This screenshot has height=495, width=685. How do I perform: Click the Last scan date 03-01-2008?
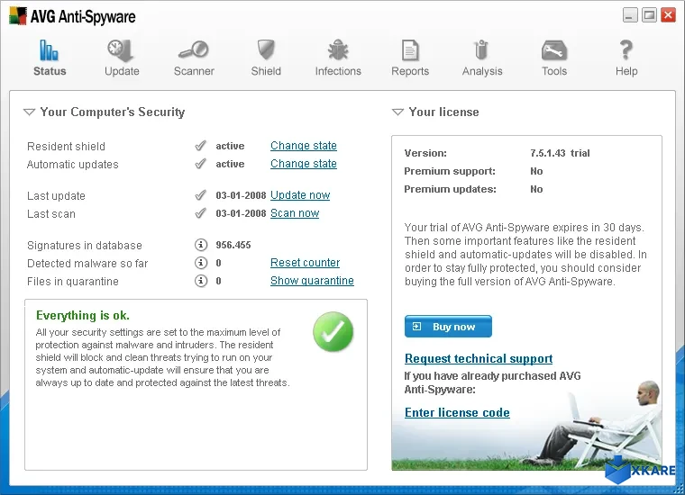[x=241, y=213]
